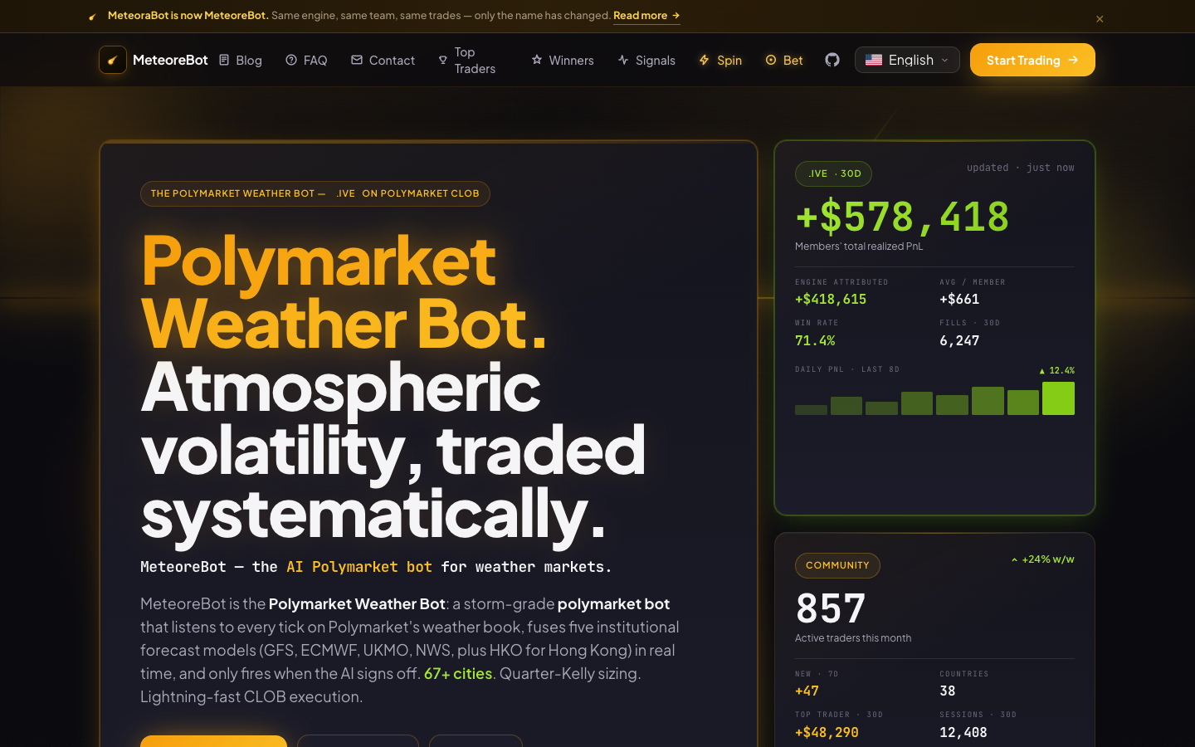
Task: Click the LIVE 30D badge
Action: (x=833, y=173)
